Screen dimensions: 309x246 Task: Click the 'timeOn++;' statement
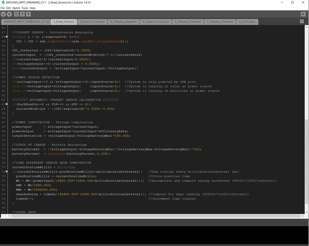tap(25, 199)
